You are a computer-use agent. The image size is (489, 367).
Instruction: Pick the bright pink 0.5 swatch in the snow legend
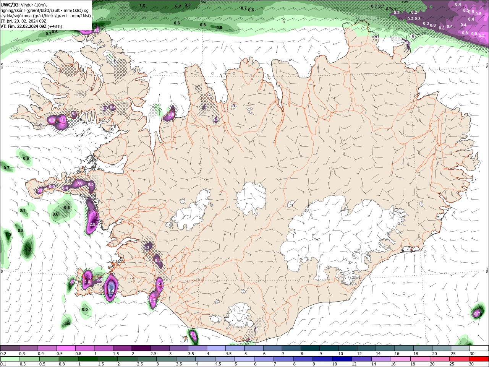tap(66, 348)
